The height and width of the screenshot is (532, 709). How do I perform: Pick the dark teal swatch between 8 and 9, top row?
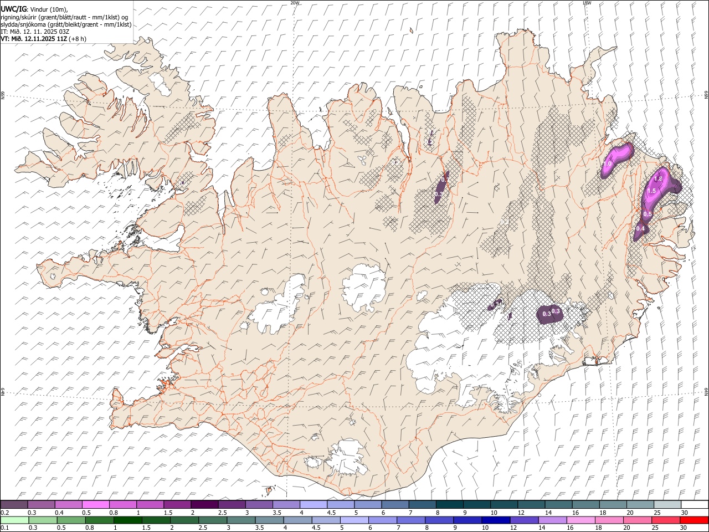(x=449, y=504)
